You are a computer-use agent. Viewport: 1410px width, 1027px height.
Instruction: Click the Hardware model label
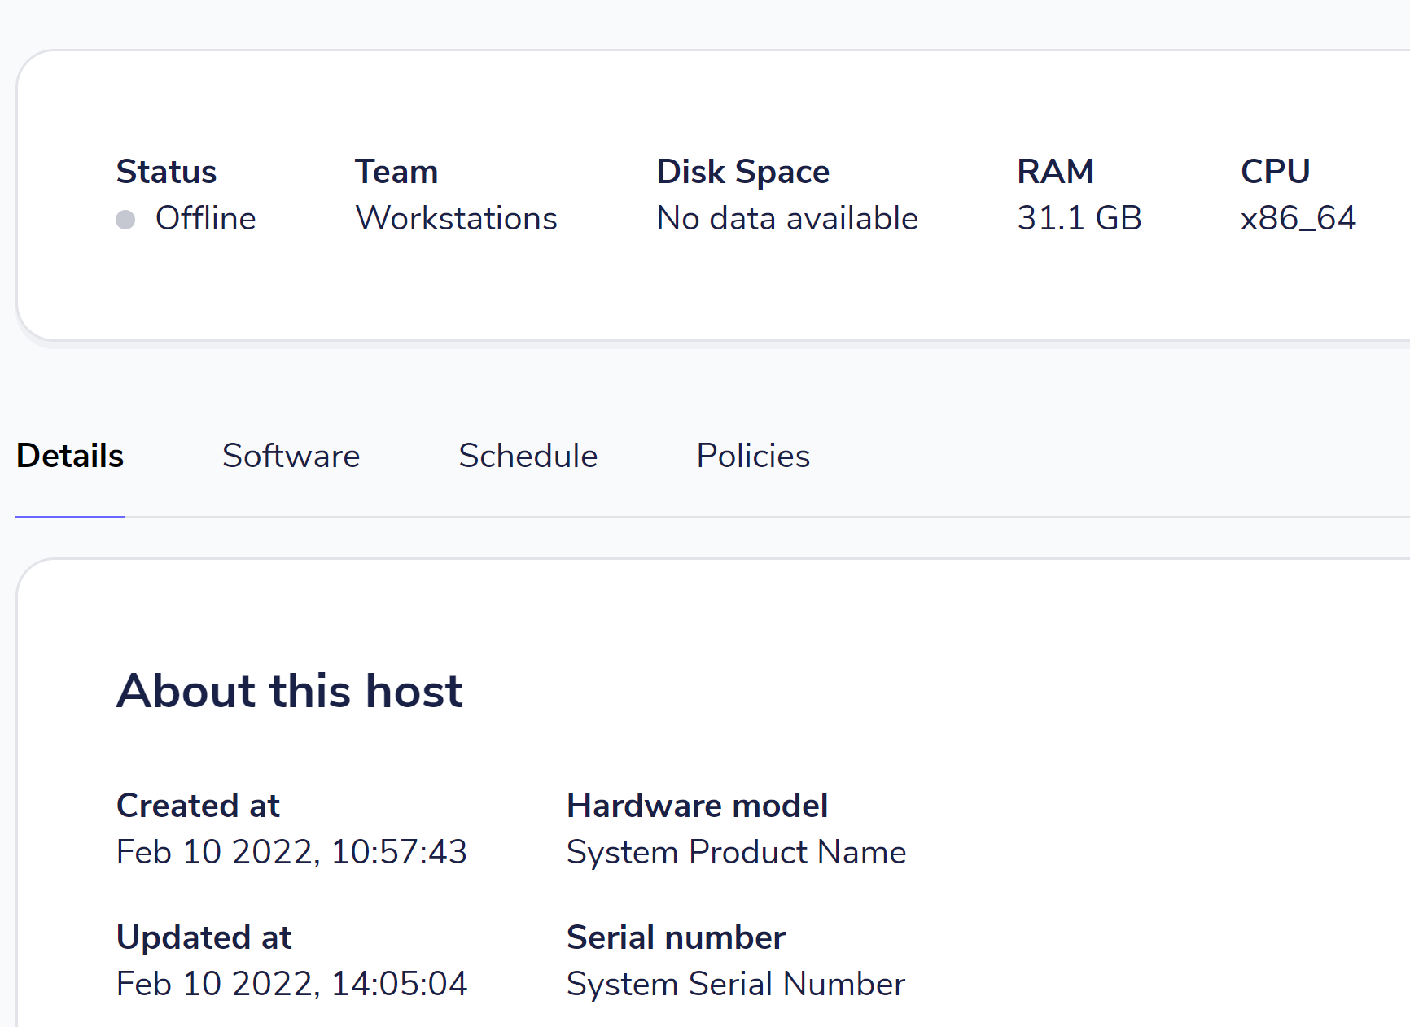[698, 806]
